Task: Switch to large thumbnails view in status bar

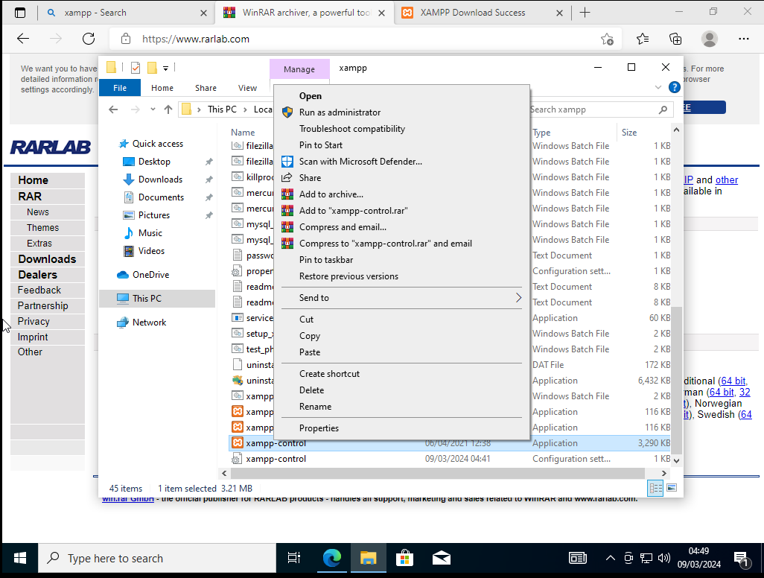Action: coord(672,488)
